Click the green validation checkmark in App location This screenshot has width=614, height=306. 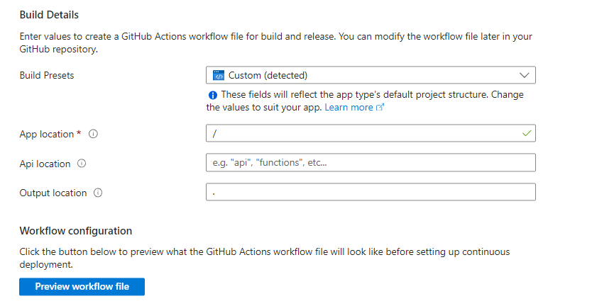[x=526, y=133]
